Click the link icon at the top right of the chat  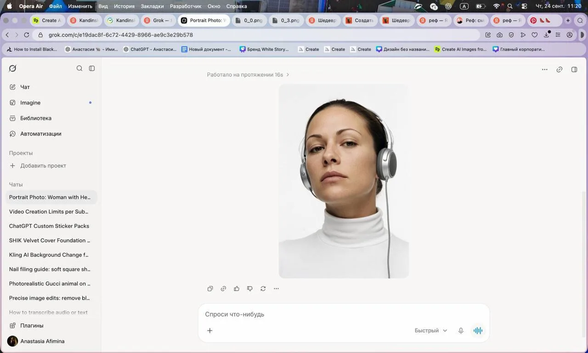pyautogui.click(x=560, y=69)
